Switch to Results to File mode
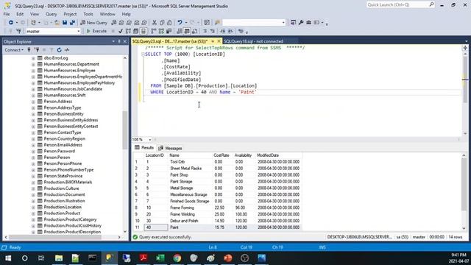This screenshot has width=471, height=265. point(194,31)
